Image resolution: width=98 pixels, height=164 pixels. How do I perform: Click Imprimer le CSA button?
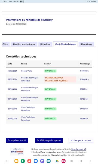pyautogui.click(x=17, y=140)
